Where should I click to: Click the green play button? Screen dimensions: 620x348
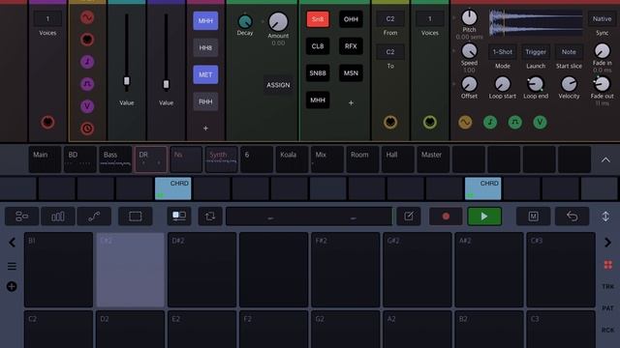pyautogui.click(x=484, y=217)
